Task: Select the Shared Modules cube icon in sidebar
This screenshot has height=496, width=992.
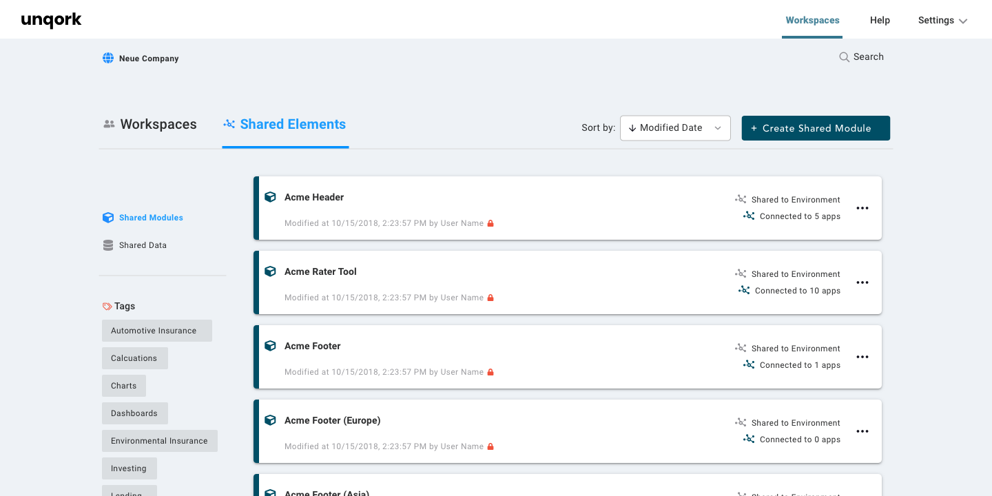Action: point(108,217)
